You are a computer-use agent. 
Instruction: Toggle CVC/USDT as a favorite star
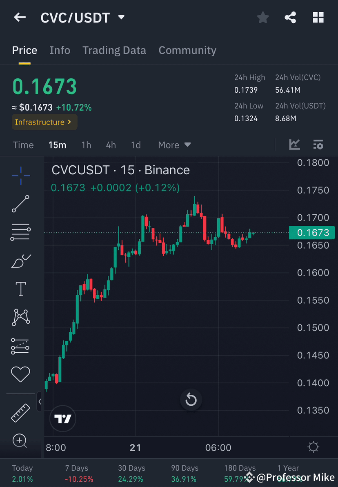(262, 17)
